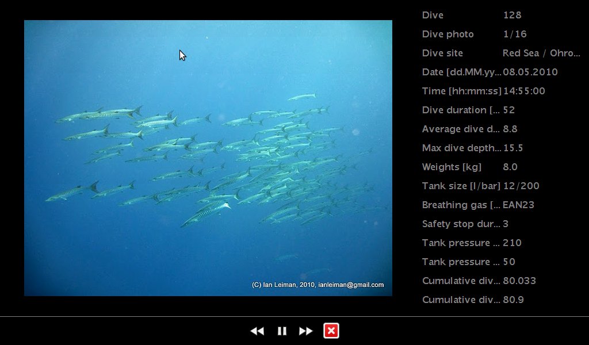This screenshot has width=589, height=345.
Task: Click the Weights [kg] label
Action: [452, 167]
